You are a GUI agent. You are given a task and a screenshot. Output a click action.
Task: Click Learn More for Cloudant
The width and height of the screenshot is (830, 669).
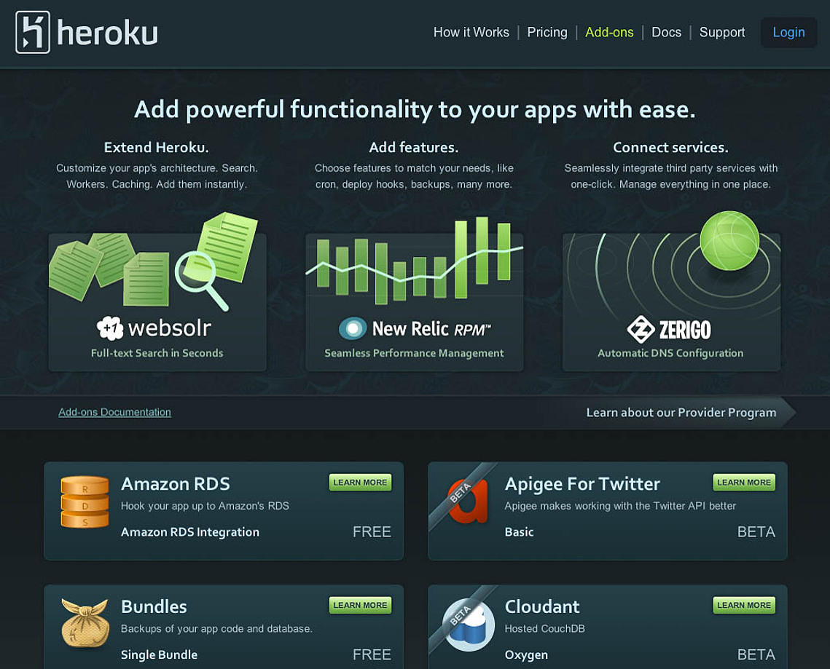[744, 605]
